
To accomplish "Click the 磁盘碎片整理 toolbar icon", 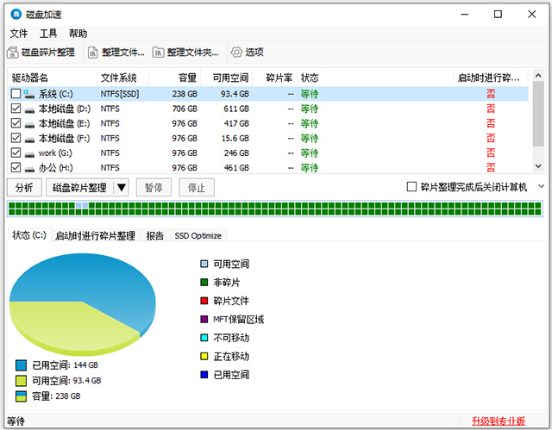I will pos(13,53).
